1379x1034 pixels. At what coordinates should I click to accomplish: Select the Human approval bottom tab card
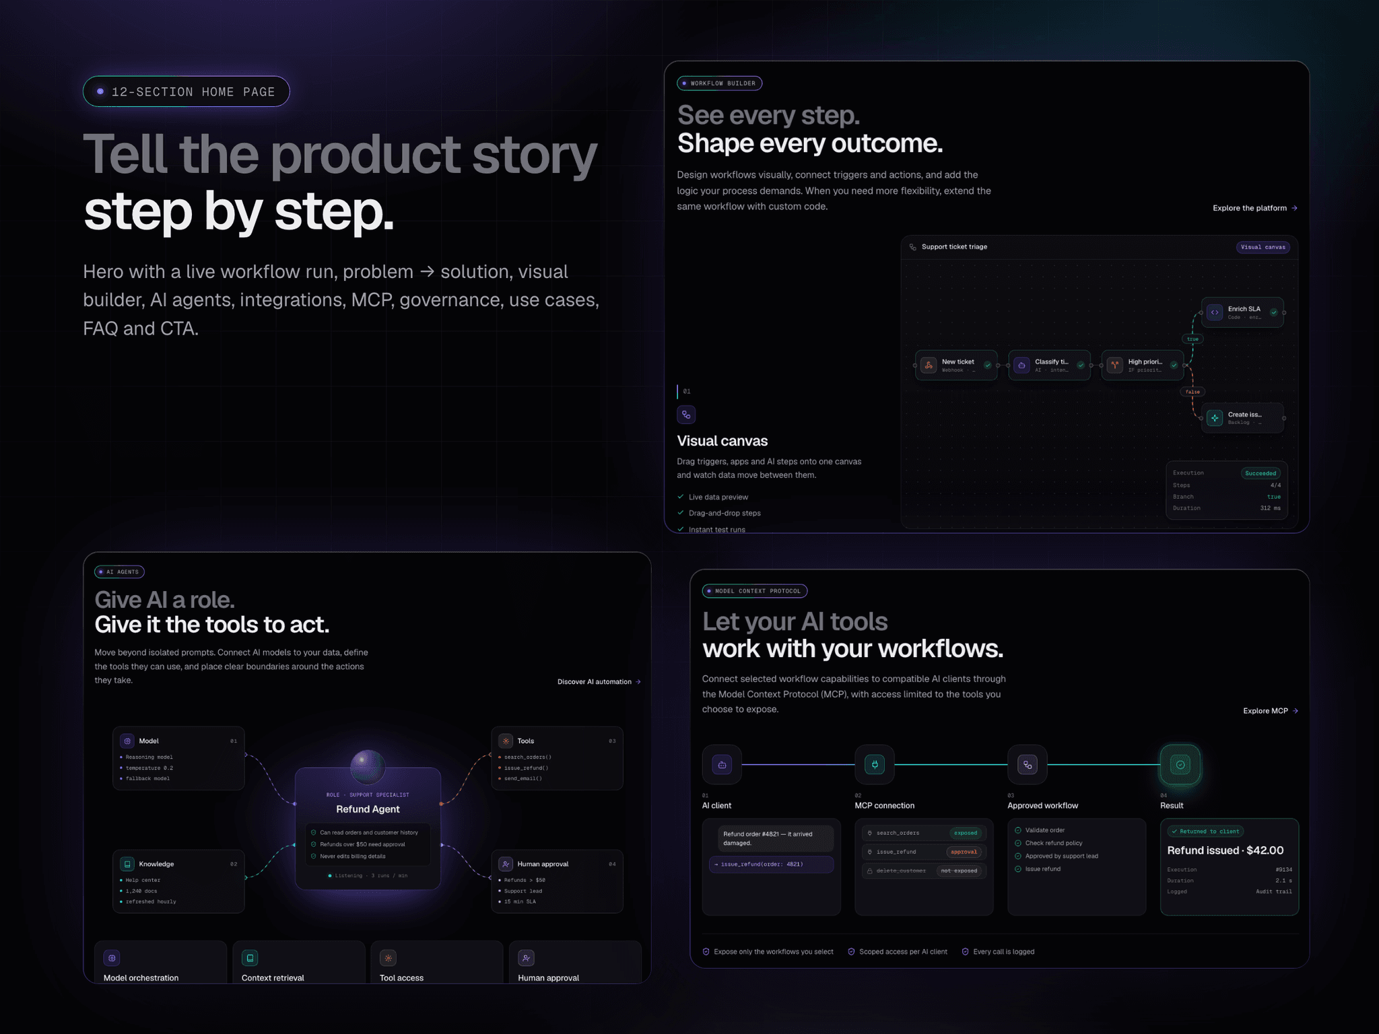(x=575, y=963)
